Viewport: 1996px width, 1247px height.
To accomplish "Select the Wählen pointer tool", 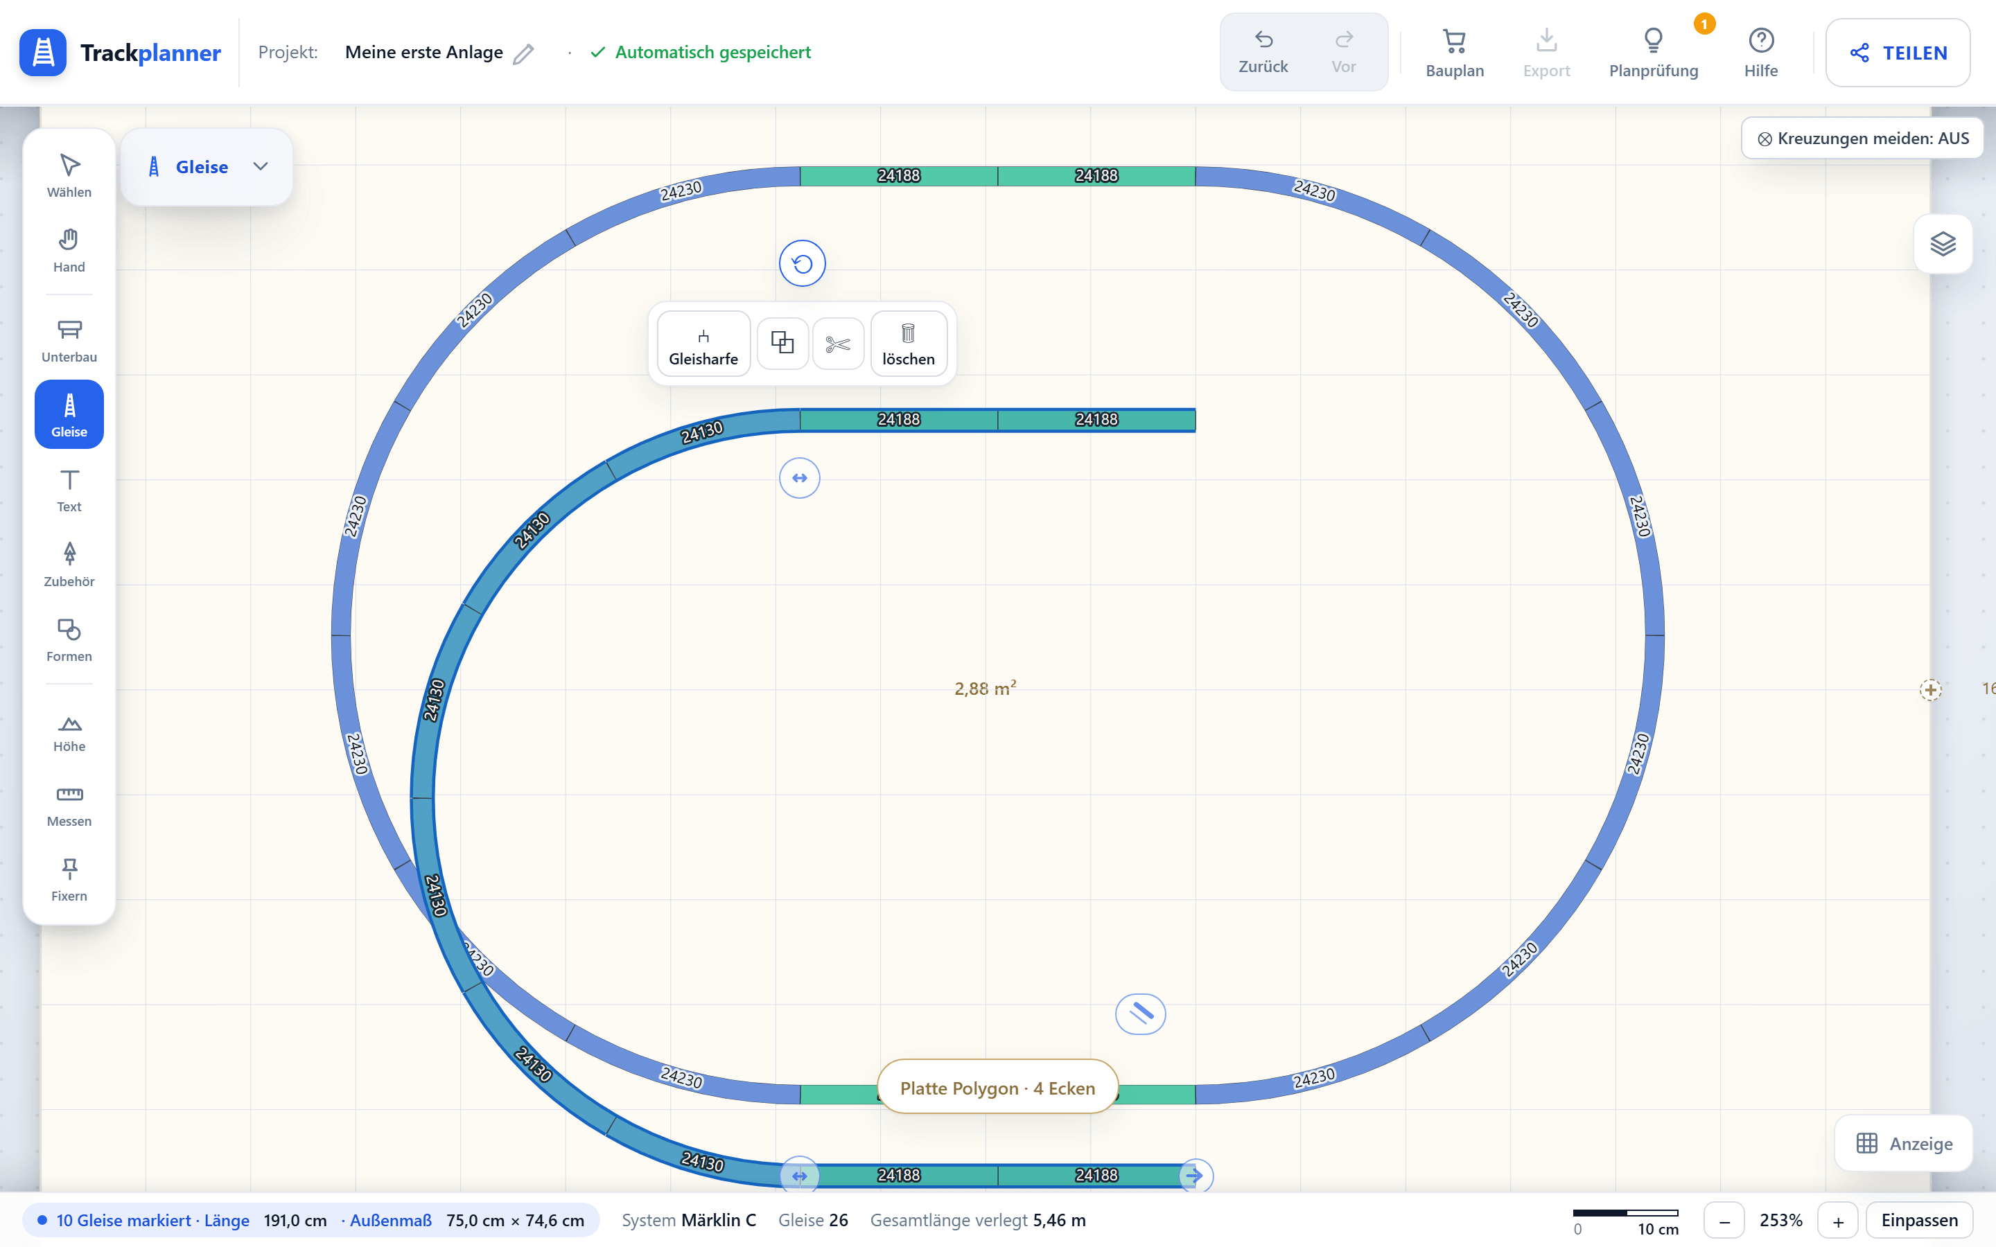I will [x=69, y=176].
